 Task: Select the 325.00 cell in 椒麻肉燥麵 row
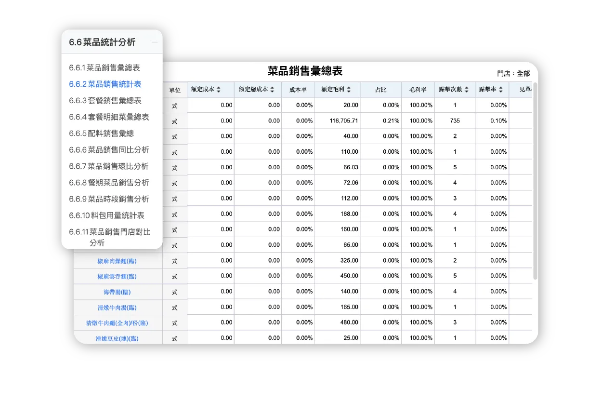337,260
